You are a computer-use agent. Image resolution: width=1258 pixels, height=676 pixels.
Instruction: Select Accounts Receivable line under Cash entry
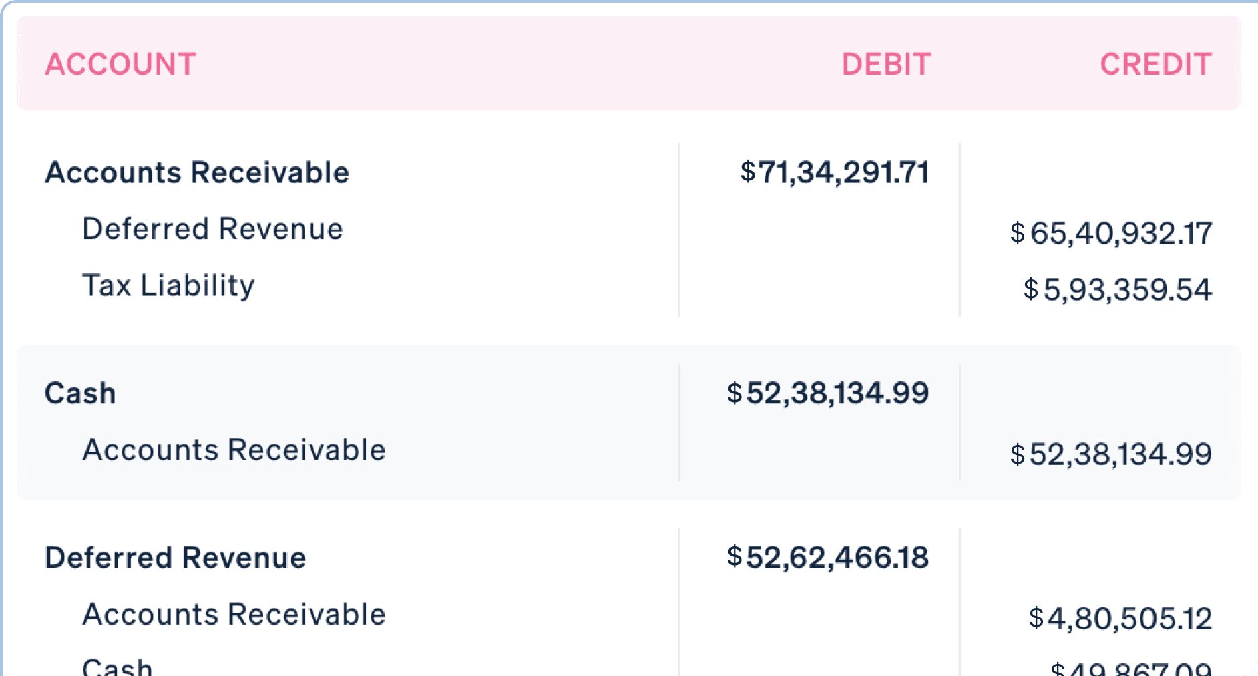coord(234,450)
